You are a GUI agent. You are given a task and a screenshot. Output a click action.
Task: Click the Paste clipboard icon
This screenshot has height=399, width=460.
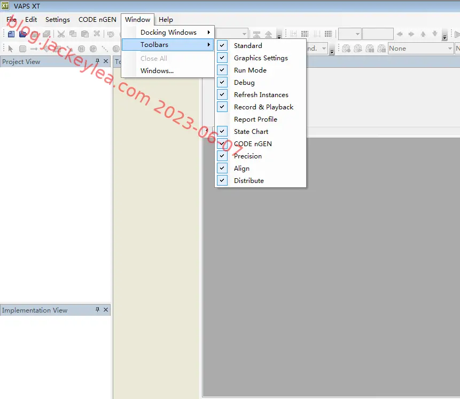(x=85, y=34)
